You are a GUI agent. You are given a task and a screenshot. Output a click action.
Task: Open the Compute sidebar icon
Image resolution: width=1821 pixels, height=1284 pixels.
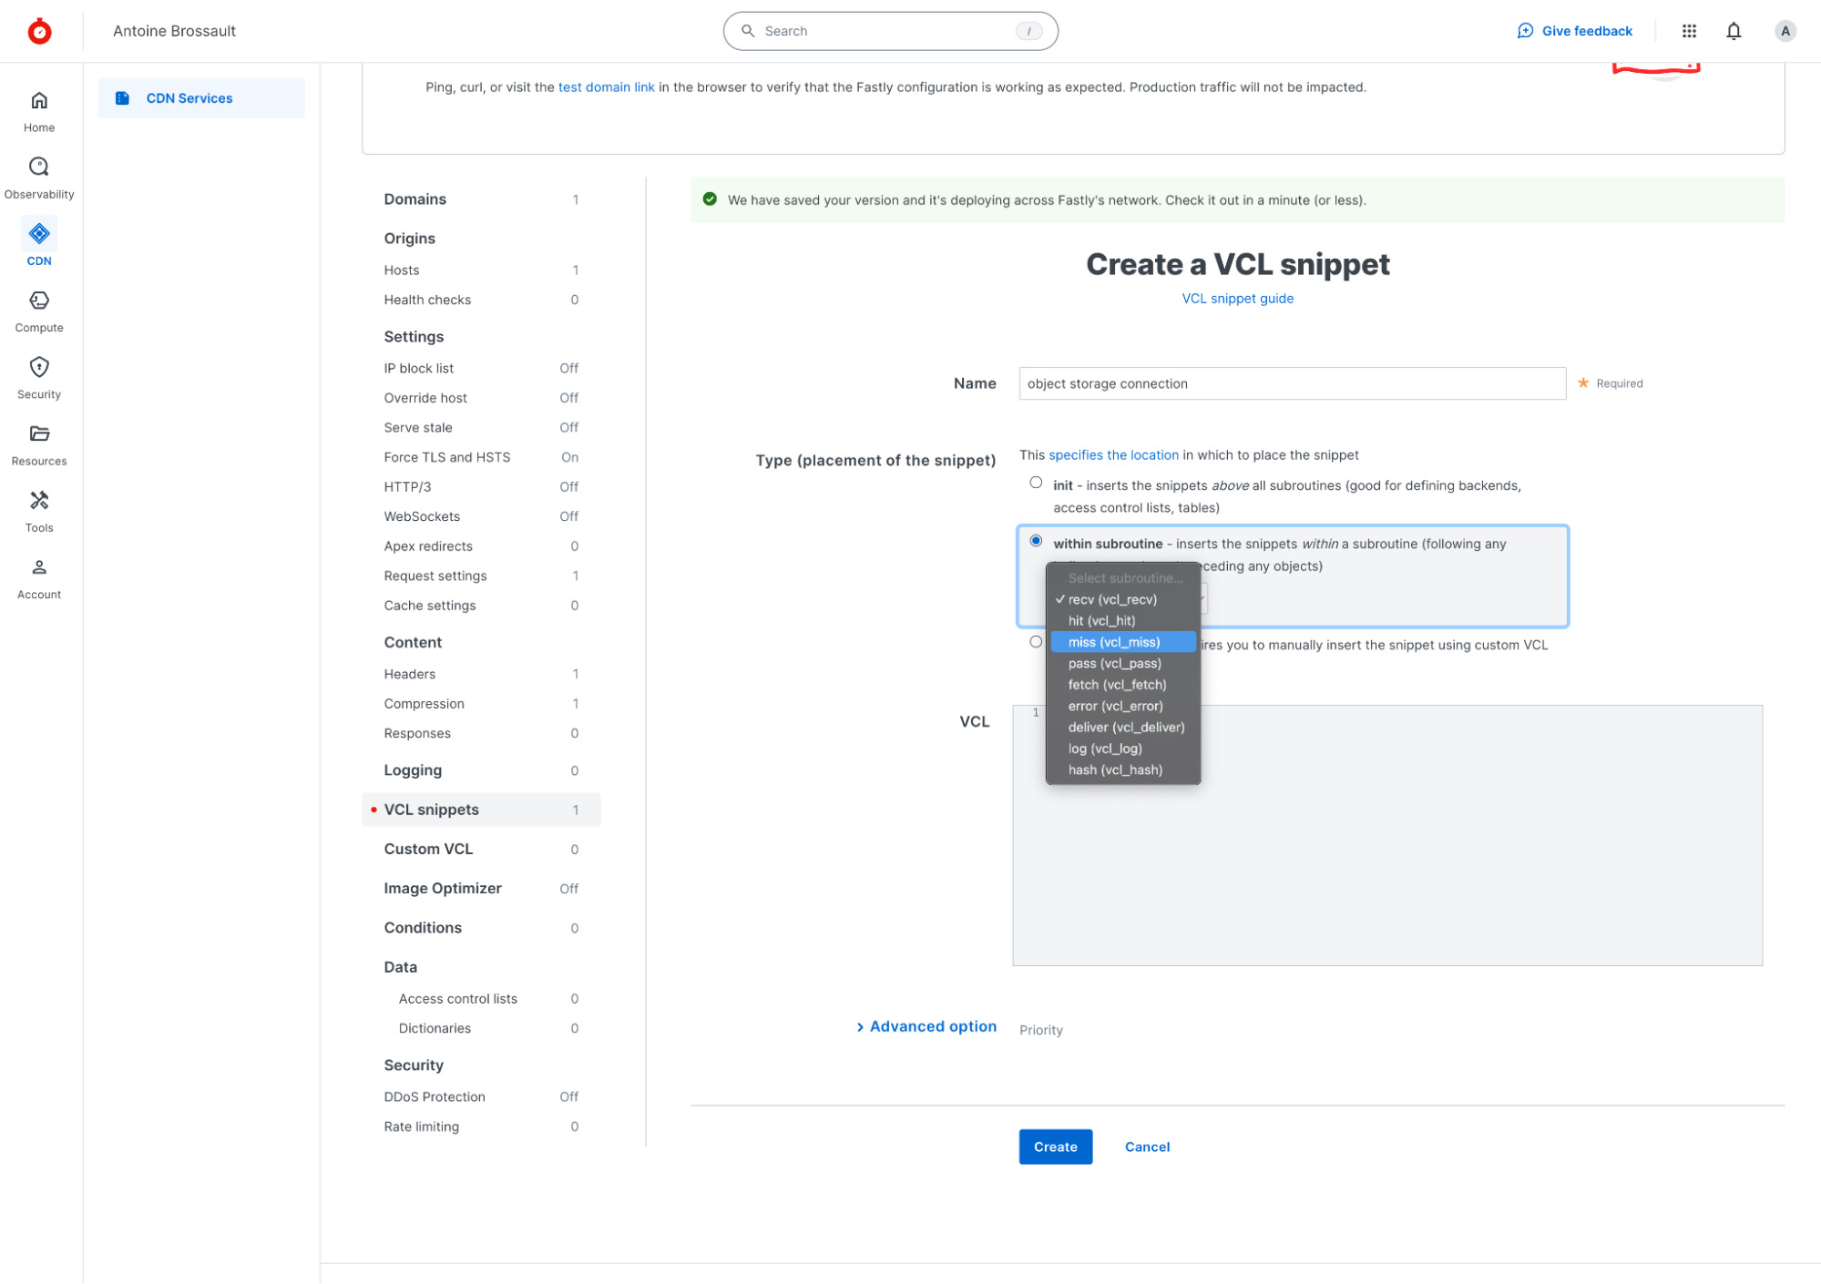(x=39, y=301)
